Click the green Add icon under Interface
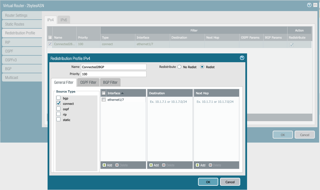Viewport: 320px width, 190px height. point(104,165)
